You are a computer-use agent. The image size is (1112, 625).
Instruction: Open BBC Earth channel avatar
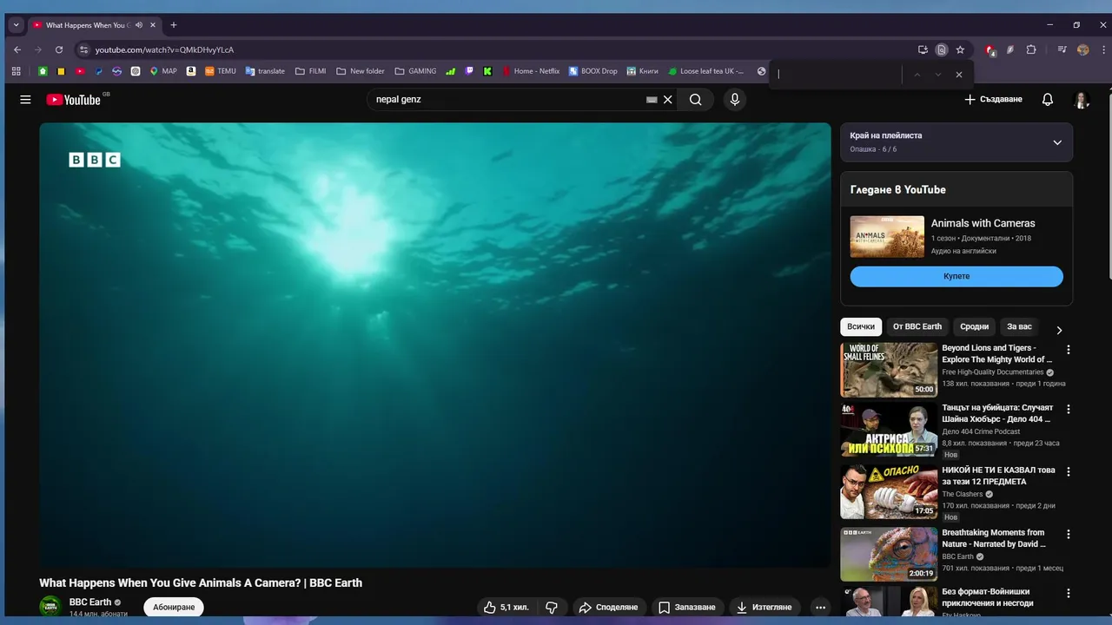coord(50,606)
